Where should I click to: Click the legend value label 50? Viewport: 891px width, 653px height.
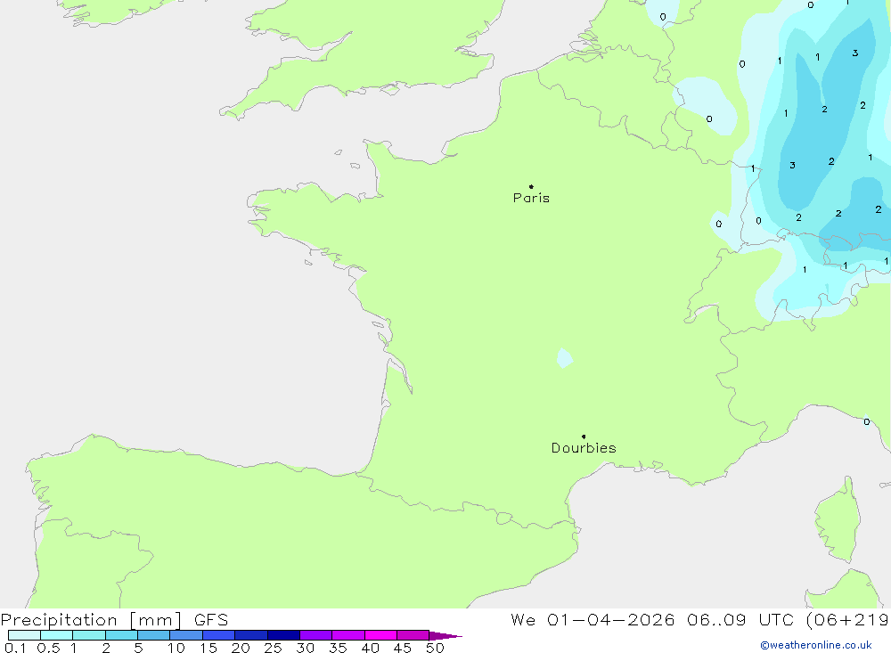point(436,648)
